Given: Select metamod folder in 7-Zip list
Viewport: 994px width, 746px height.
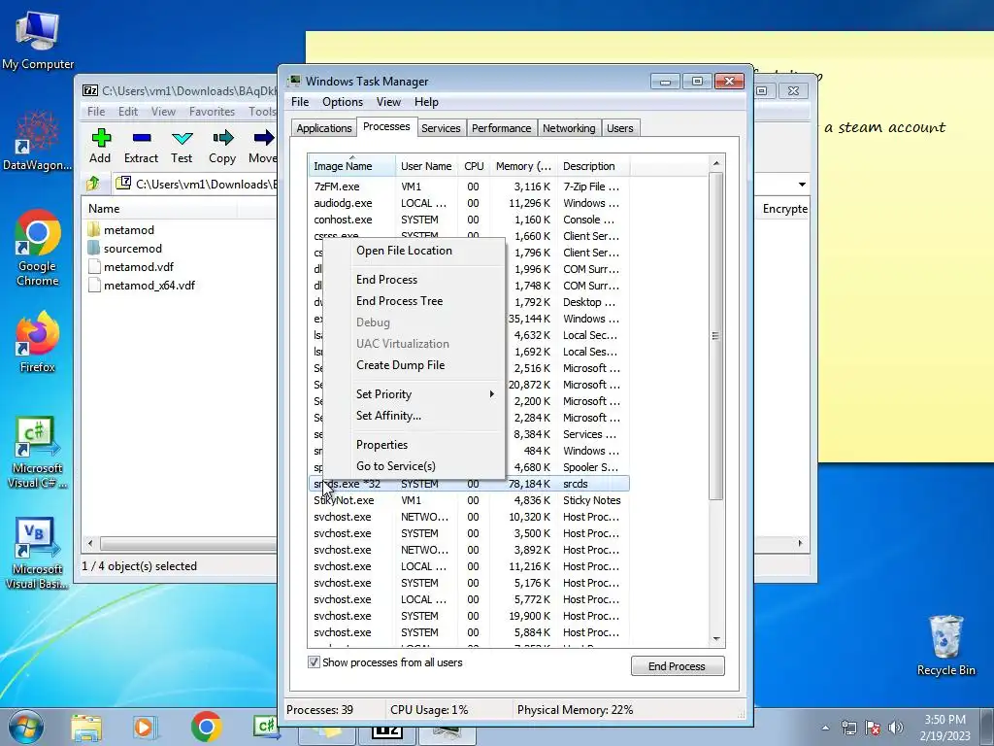Looking at the screenshot, I should click(x=129, y=229).
